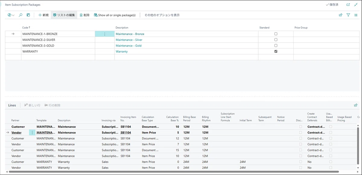Open the filter pane funnel icon

tap(348, 15)
